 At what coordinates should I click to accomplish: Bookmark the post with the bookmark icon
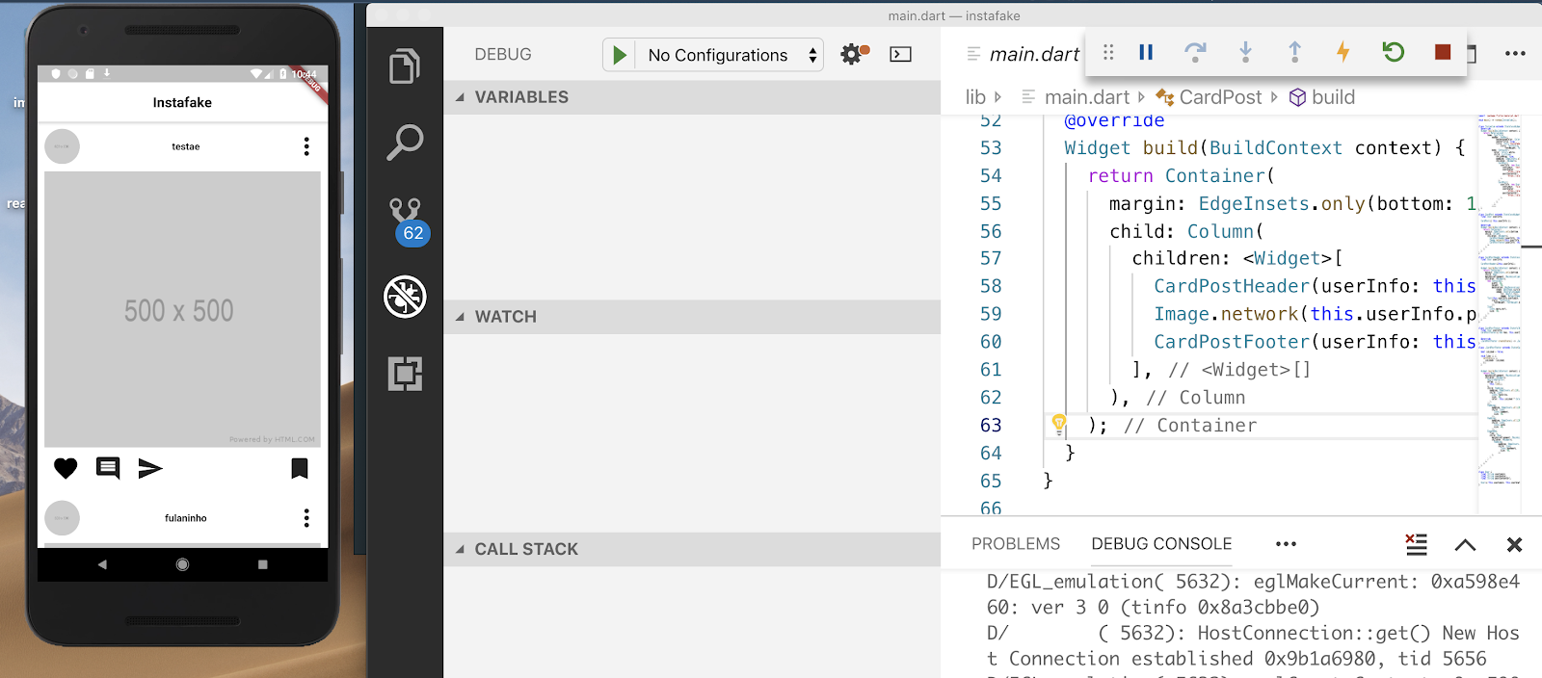pos(300,468)
